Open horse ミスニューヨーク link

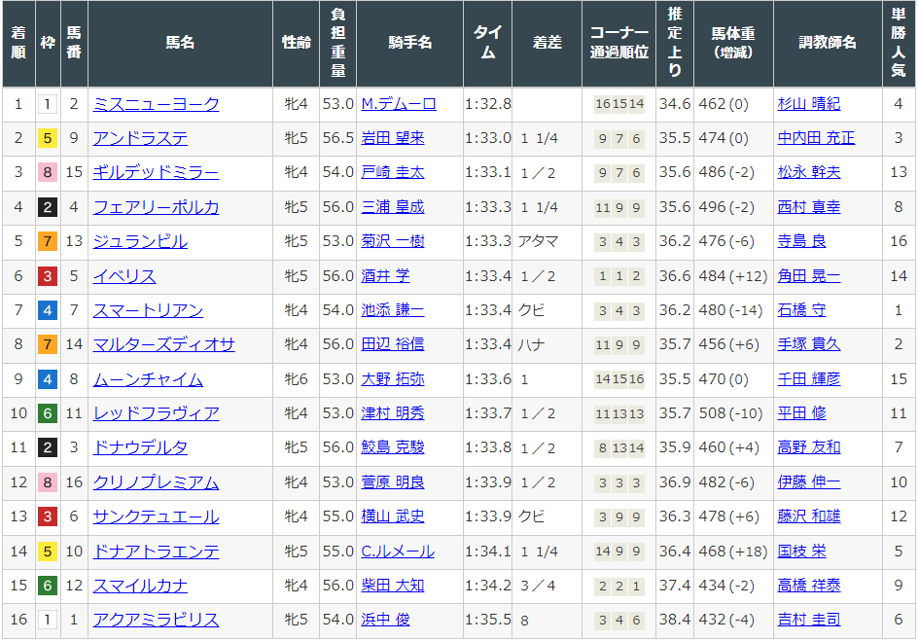click(x=156, y=104)
